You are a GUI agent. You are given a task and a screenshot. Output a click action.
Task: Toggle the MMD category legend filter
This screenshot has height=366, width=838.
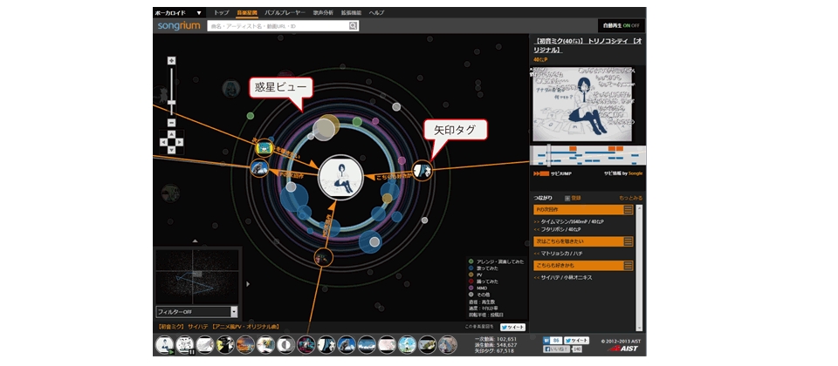[471, 288]
